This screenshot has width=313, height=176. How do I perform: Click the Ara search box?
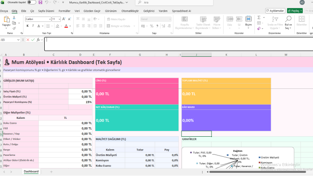coord(174,2)
